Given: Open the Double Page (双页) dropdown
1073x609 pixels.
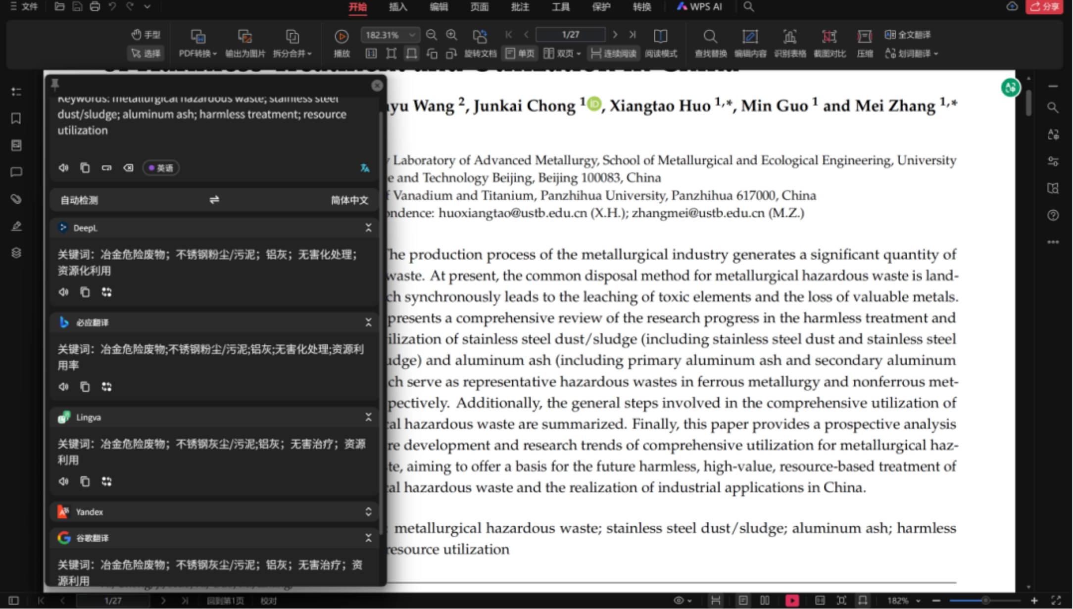Looking at the screenshot, I should tap(562, 53).
